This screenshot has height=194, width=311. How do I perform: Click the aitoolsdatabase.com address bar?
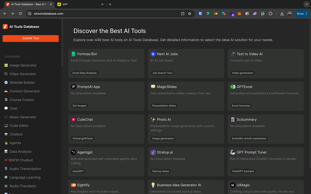coord(103,14)
